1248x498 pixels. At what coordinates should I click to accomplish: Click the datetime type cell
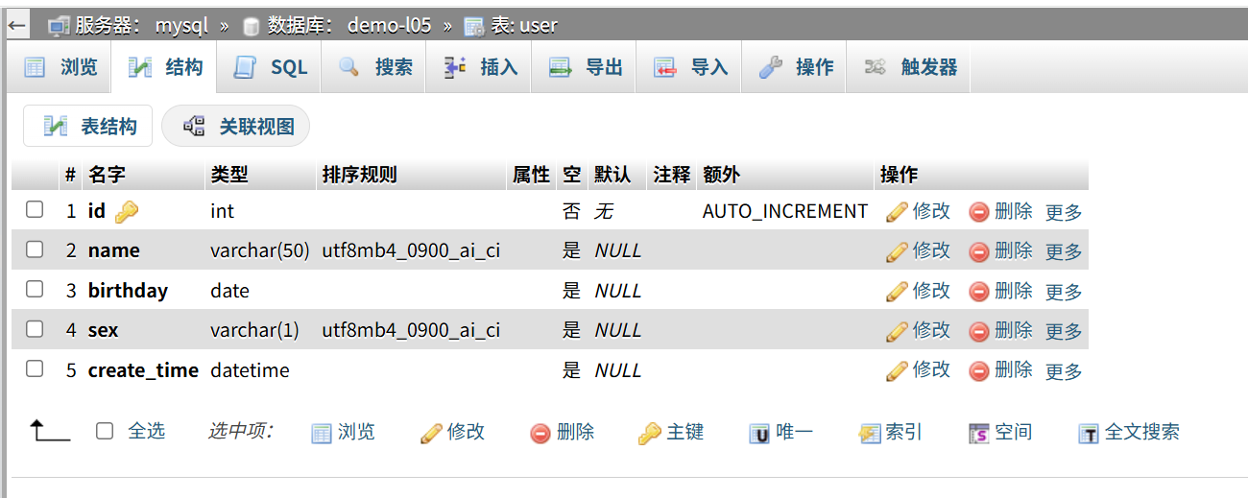[250, 370]
